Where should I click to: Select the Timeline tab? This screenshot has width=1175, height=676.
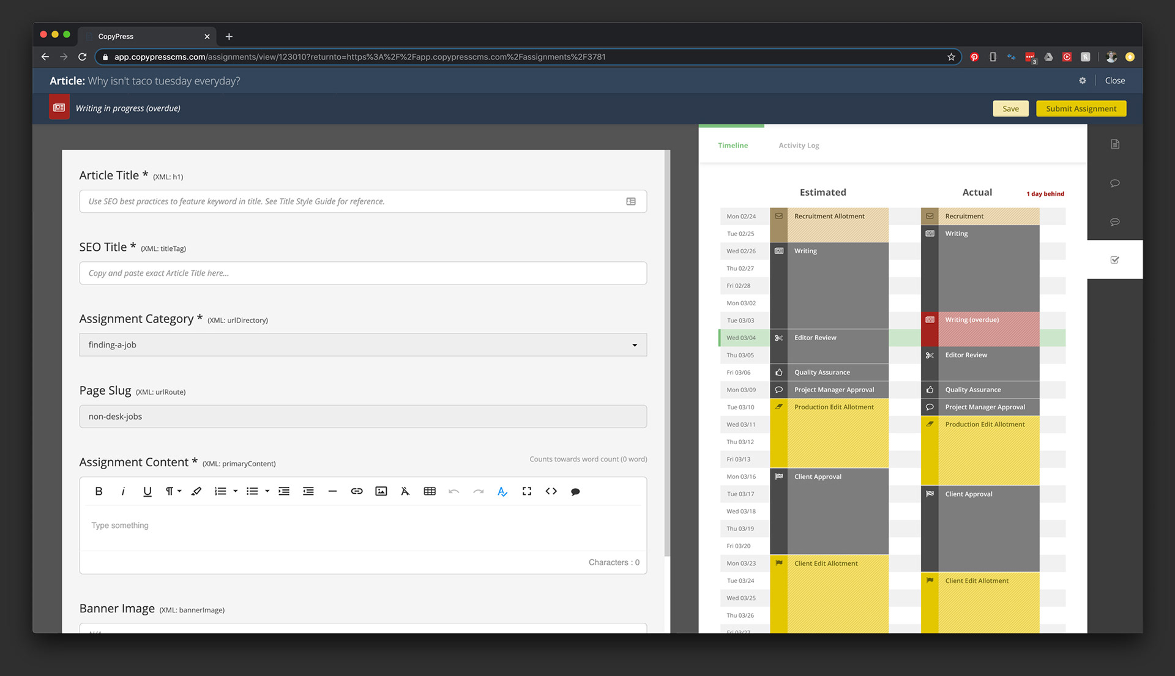(x=733, y=146)
